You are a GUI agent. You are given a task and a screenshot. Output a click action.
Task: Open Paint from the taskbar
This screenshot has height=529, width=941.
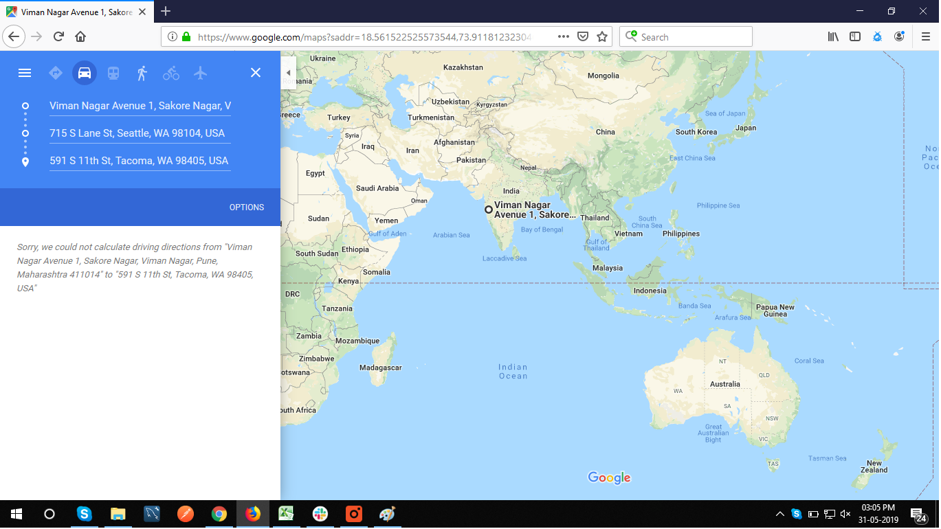click(388, 514)
